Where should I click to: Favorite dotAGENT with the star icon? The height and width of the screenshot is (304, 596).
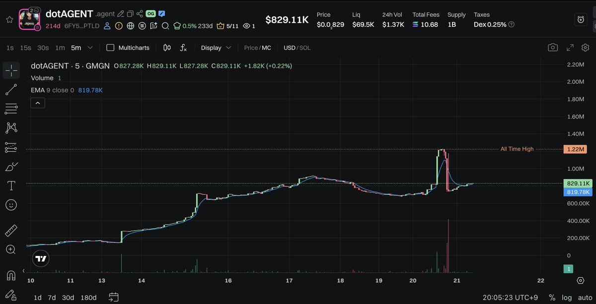9,20
